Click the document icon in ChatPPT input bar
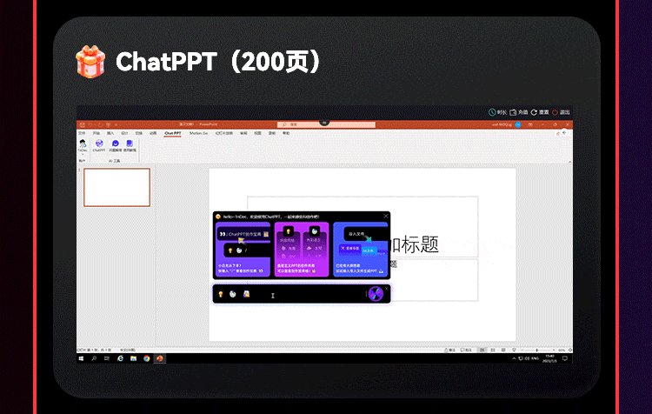Image resolution: width=652 pixels, height=414 pixels. click(x=246, y=294)
